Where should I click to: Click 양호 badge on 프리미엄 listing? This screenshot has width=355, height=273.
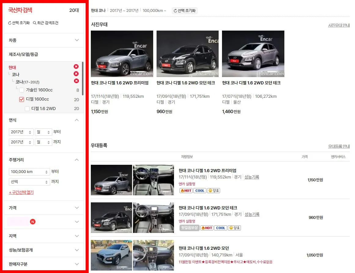[x=213, y=190]
